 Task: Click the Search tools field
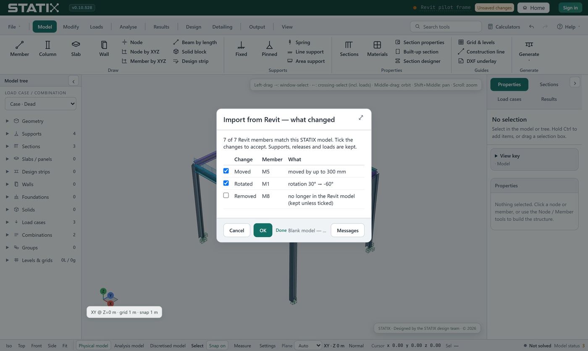(446, 26)
